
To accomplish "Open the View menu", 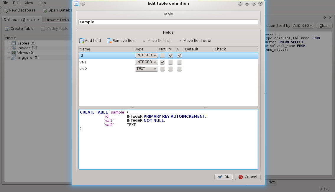I will coord(29,3).
